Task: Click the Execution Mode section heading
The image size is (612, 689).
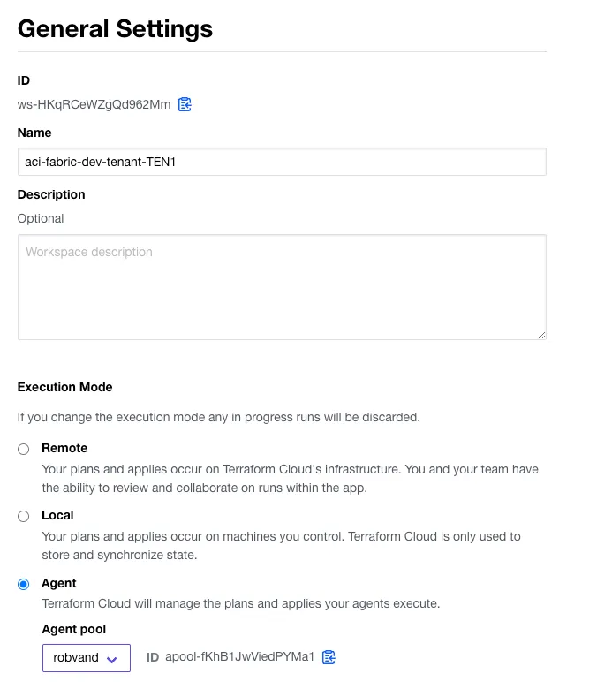Action: coord(65,387)
